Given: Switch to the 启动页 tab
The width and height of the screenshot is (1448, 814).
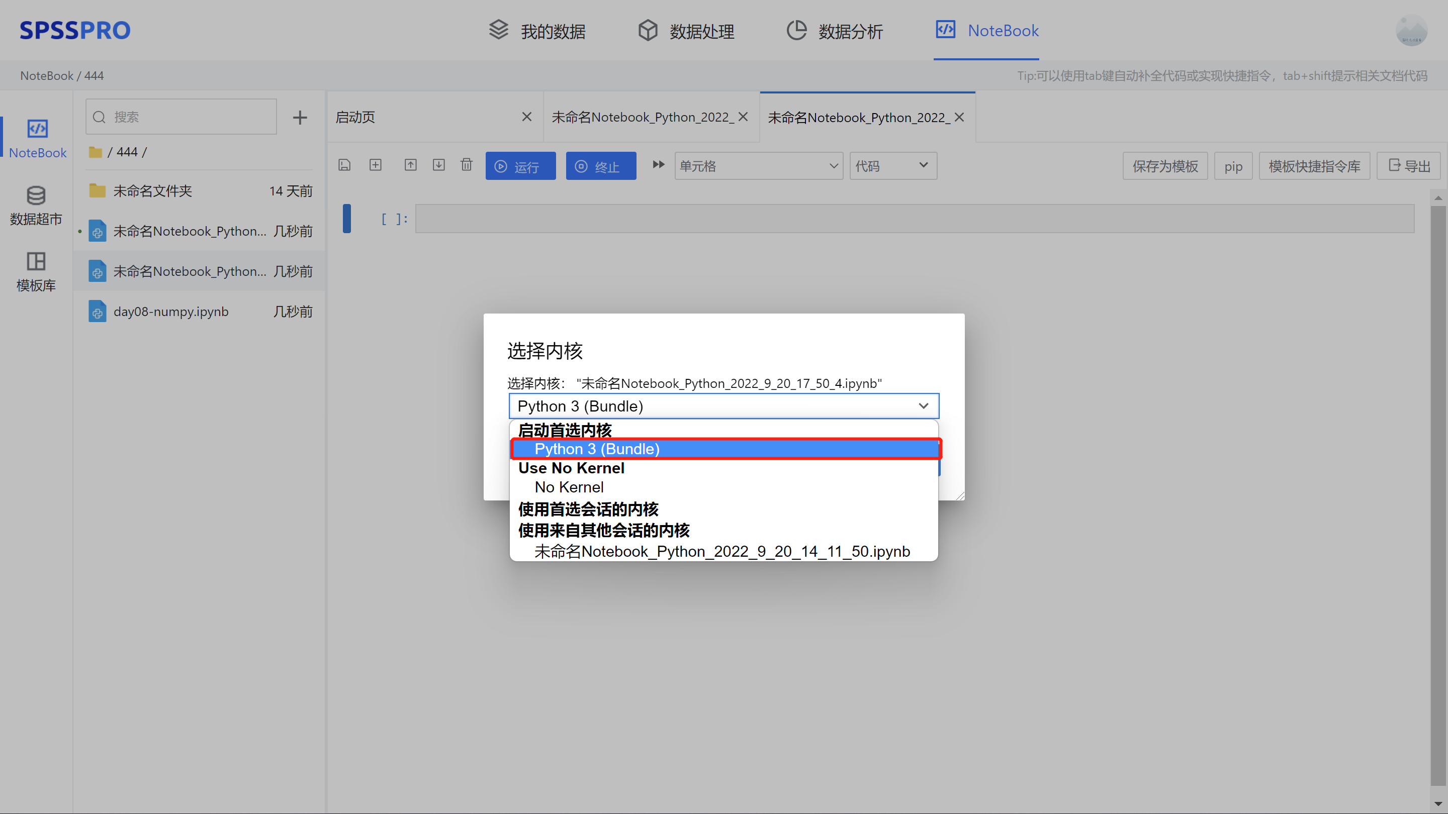Looking at the screenshot, I should point(356,117).
